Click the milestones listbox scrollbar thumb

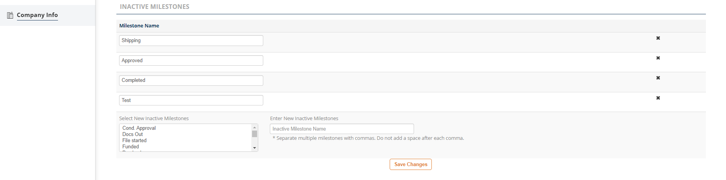(x=254, y=134)
